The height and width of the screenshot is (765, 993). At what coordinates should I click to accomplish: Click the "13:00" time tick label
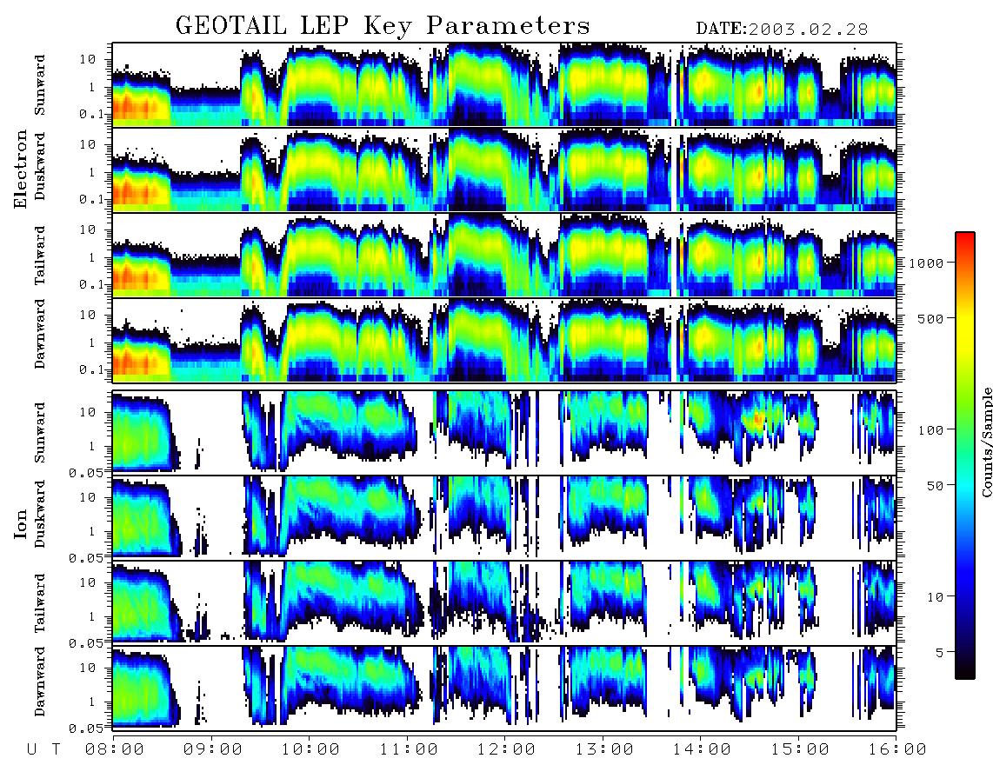tap(604, 749)
